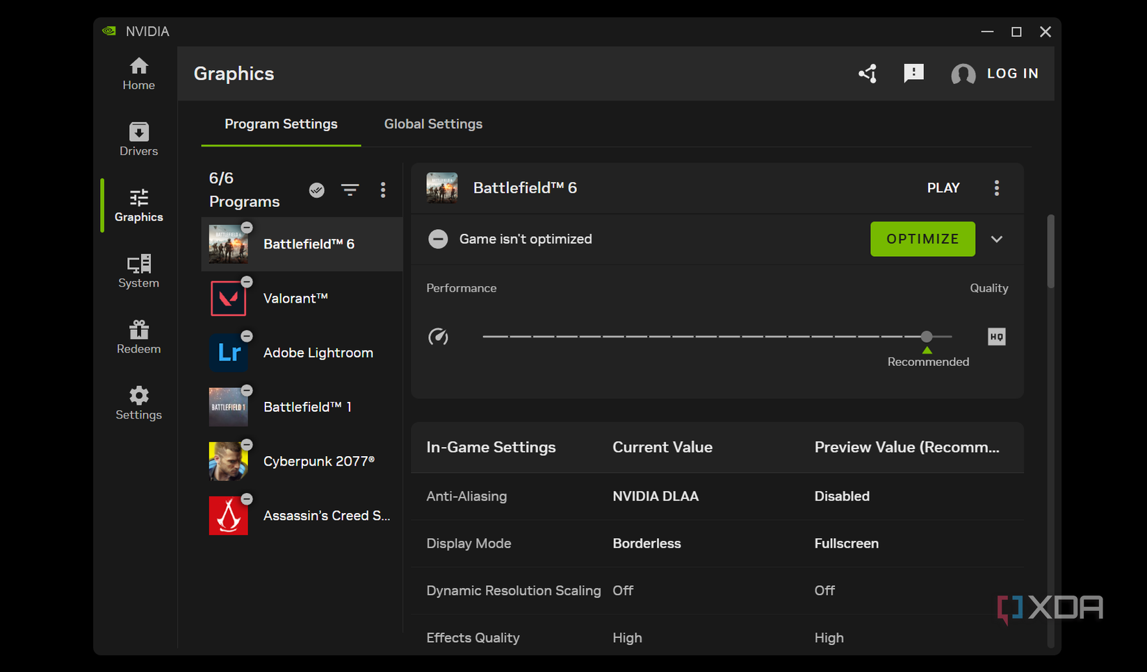The height and width of the screenshot is (672, 1147).
Task: Expand the chevron next to OPTIMIZE
Action: [x=996, y=239]
